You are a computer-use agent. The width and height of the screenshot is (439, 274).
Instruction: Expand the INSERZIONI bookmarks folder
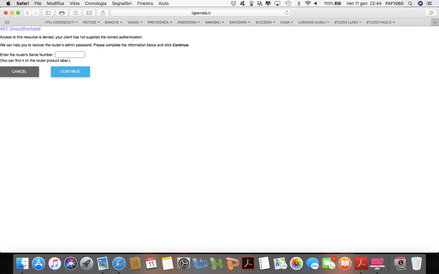tap(189, 22)
